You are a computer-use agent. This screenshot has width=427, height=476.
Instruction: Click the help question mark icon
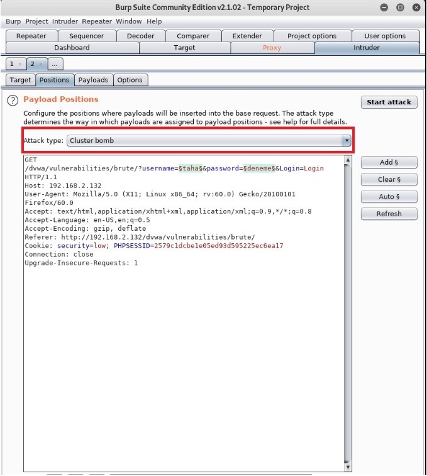[12, 101]
